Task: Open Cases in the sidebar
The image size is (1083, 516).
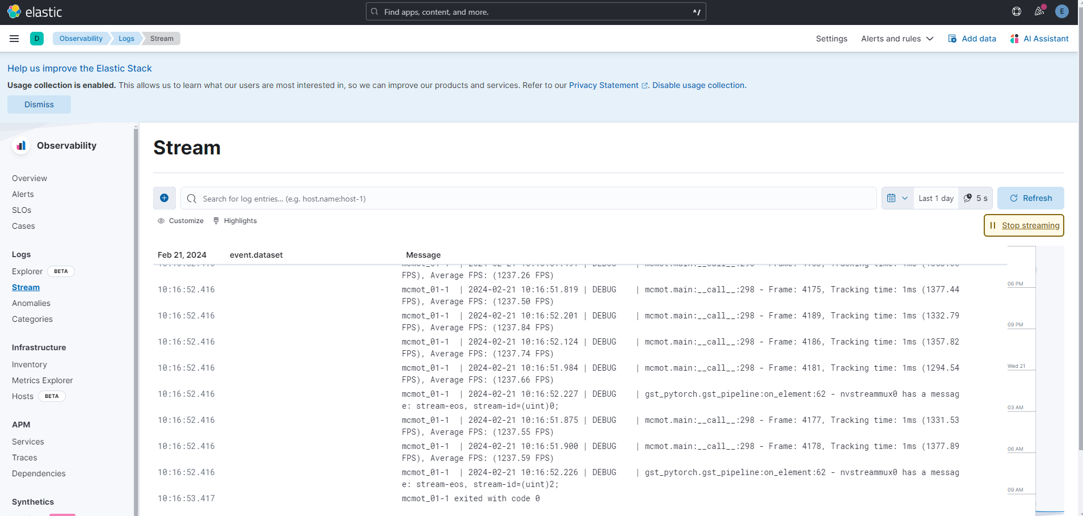Action: tap(23, 226)
